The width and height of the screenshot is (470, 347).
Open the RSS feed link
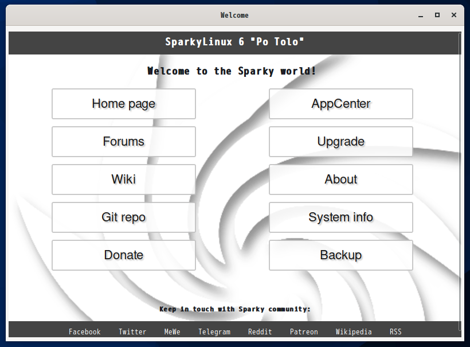(395, 332)
